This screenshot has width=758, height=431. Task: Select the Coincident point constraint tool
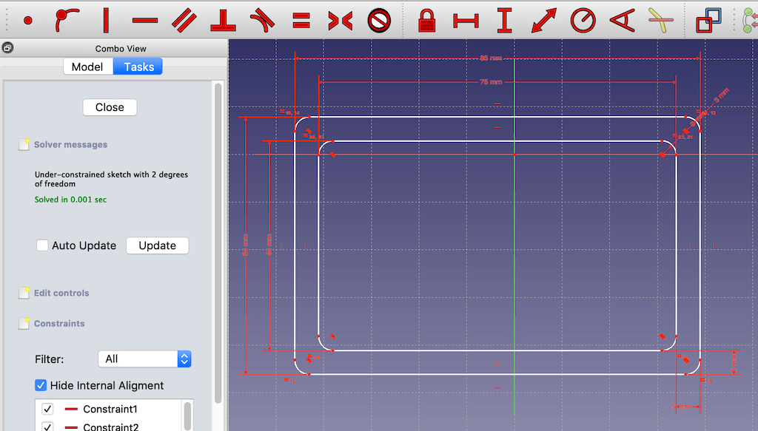pos(28,20)
